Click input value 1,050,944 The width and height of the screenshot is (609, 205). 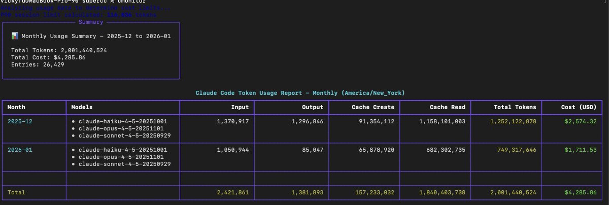pos(233,150)
